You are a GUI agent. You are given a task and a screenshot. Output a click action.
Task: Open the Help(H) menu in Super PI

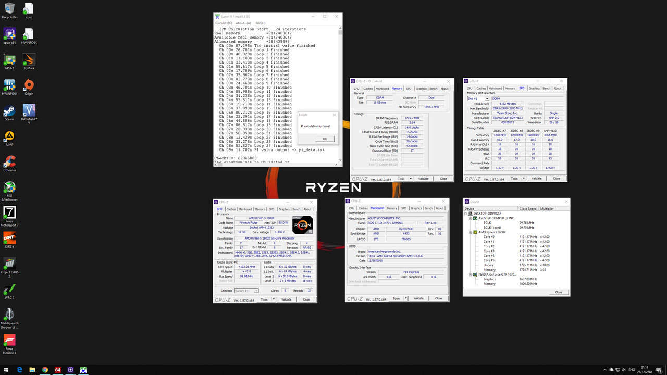pos(260,23)
